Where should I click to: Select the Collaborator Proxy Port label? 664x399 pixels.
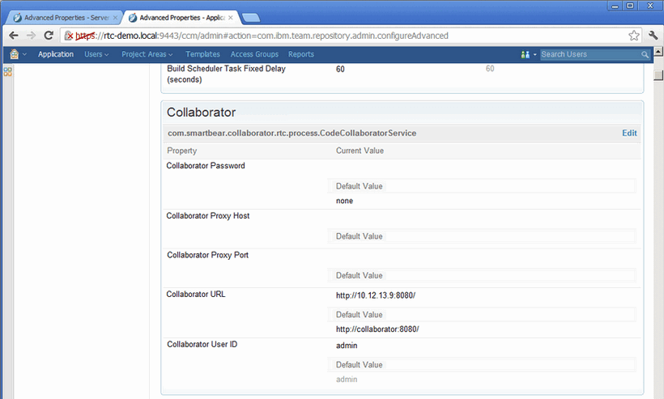point(207,255)
